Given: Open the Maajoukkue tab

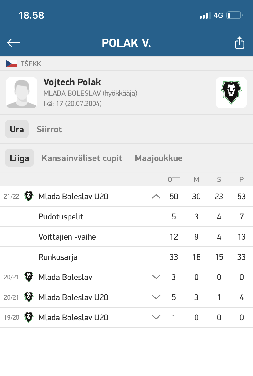Looking at the screenshot, I should 159,158.
